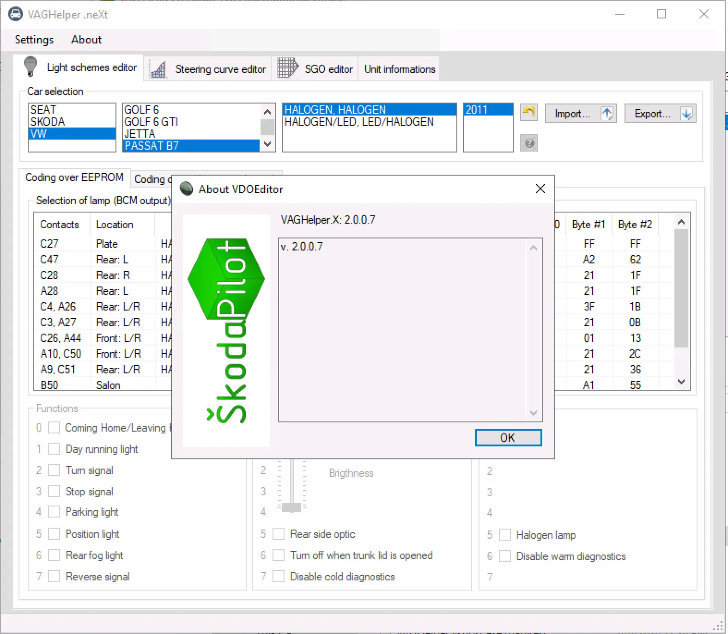Click the Location column header
This screenshot has width=728, height=634.
123,225
